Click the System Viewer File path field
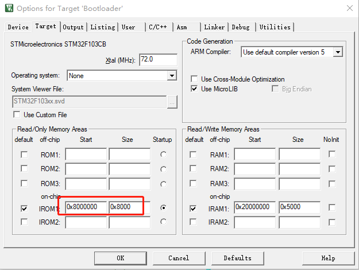Screen dimensions: 359x270 pyautogui.click(x=89, y=102)
